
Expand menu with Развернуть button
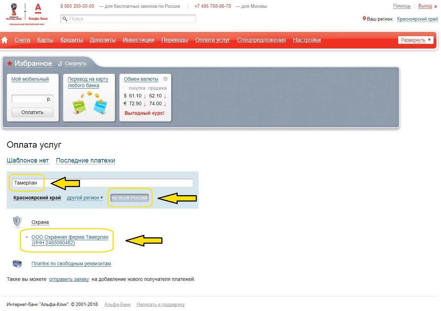pyautogui.click(x=416, y=40)
